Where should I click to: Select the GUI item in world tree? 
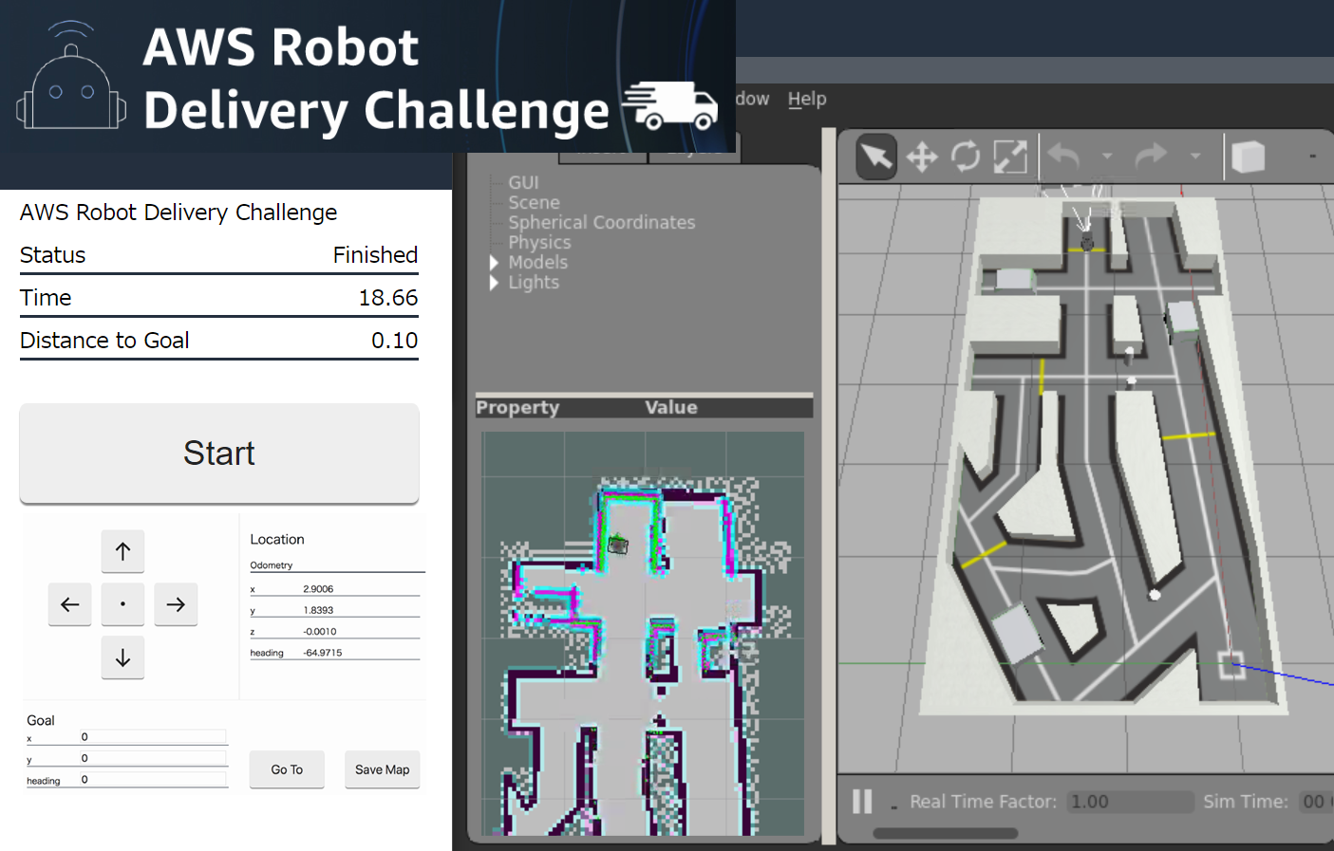click(x=523, y=182)
